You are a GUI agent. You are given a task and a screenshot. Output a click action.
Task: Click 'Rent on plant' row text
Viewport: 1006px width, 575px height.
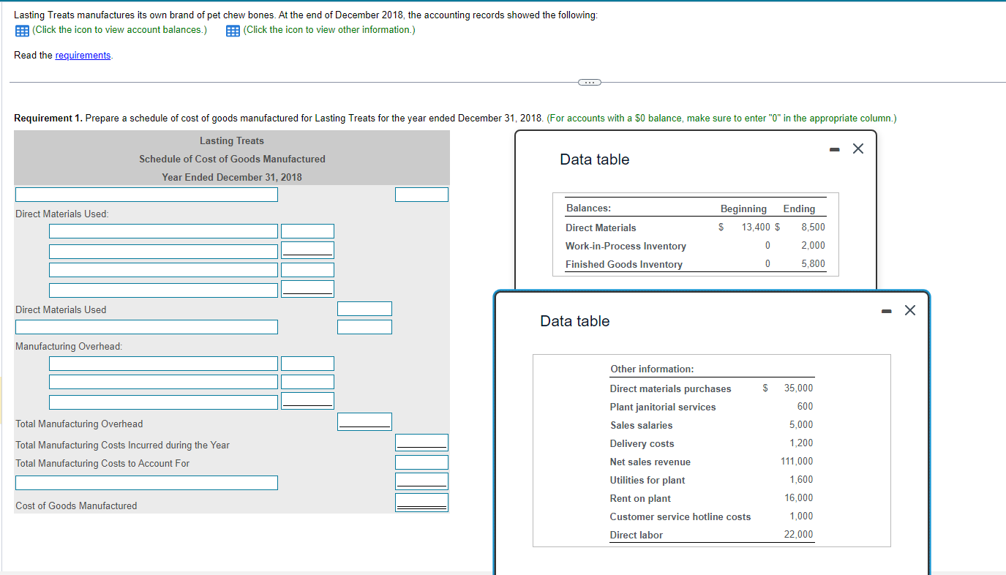point(640,498)
